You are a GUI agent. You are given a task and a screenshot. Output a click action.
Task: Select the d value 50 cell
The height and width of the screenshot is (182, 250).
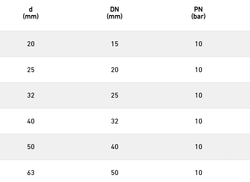[x=31, y=147]
